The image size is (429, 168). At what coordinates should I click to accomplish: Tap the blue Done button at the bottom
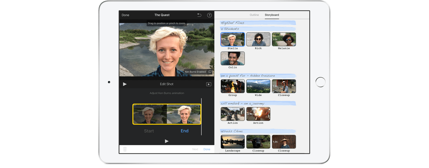[207, 149]
